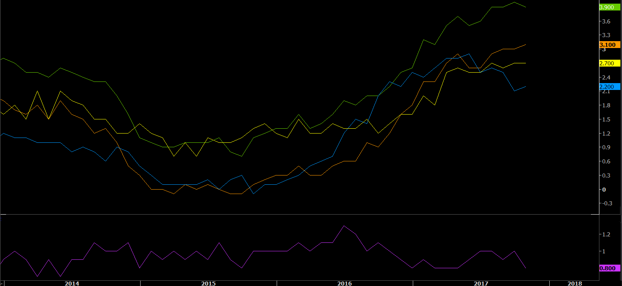Select the 0.3 axis tick label
622x286 pixels.
pos(606,175)
